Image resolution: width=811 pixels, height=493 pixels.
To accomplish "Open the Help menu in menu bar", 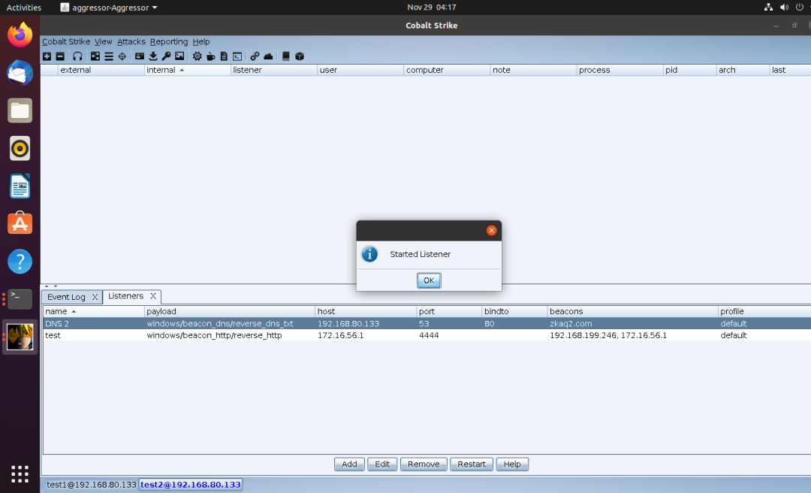I will [201, 41].
